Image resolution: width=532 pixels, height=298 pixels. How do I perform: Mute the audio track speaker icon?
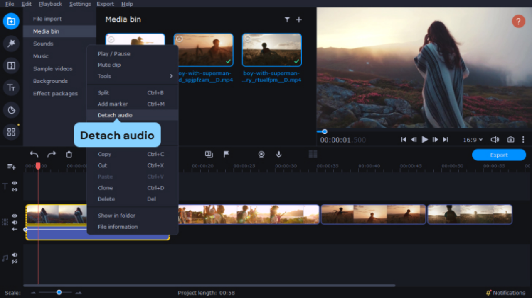[x=15, y=255]
